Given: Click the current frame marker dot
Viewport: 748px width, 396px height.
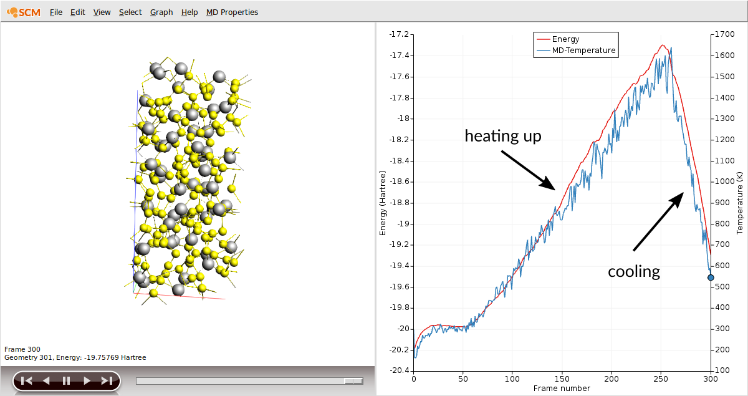Looking at the screenshot, I should point(711,278).
